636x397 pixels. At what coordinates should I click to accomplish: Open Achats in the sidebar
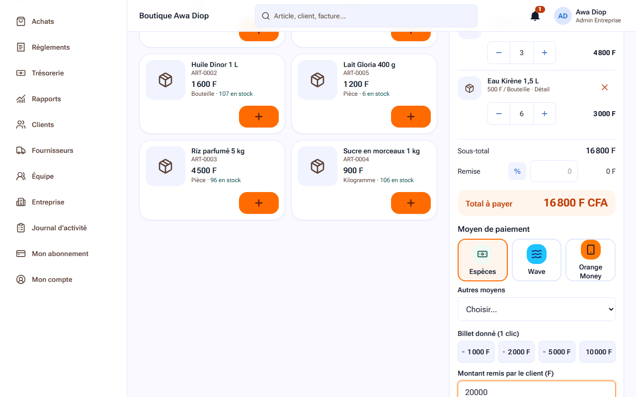coord(64,21)
